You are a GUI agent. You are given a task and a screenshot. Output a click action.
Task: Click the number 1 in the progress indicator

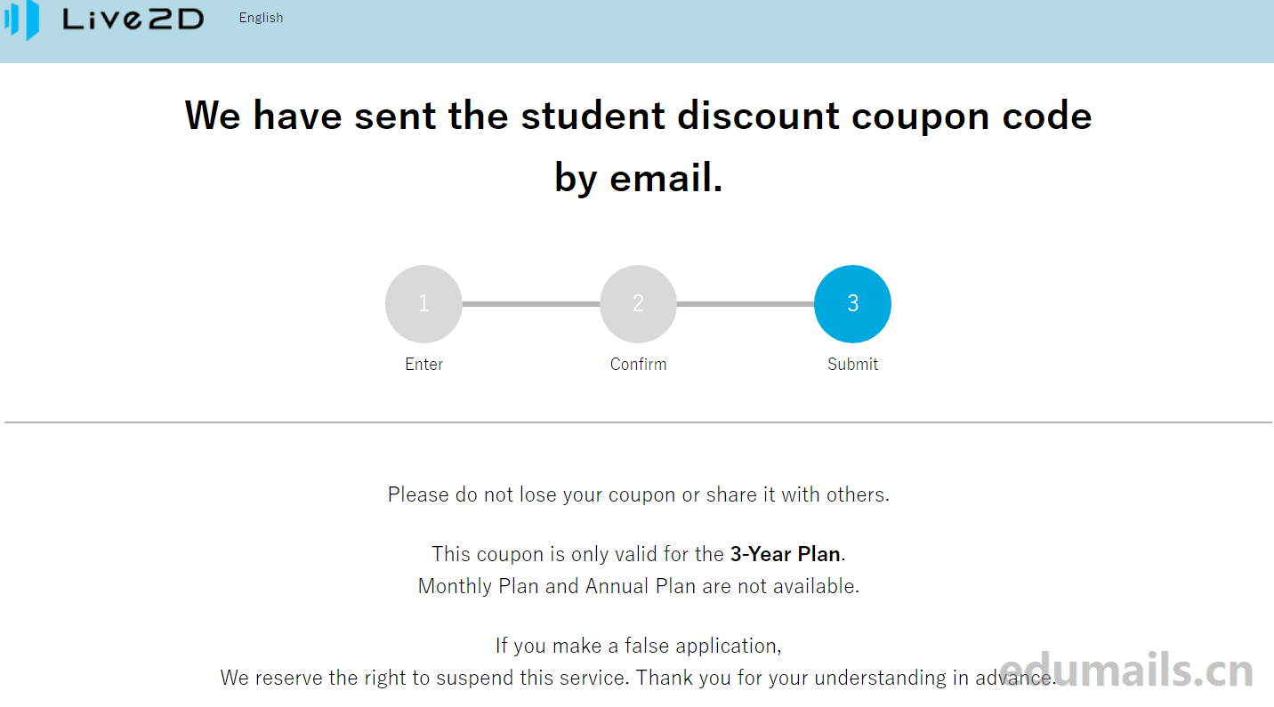(423, 303)
